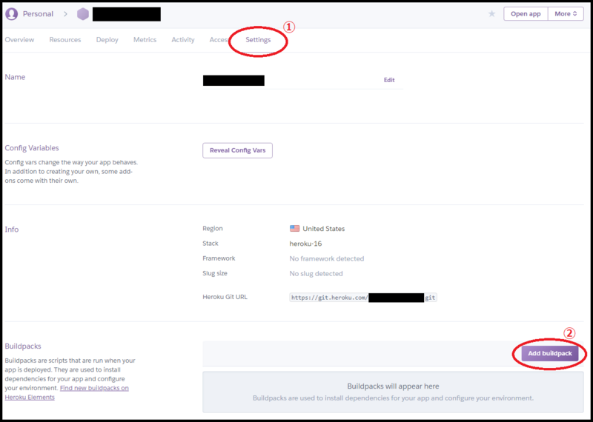Open the Access tab
Viewport: 593px width, 422px height.
tap(219, 40)
